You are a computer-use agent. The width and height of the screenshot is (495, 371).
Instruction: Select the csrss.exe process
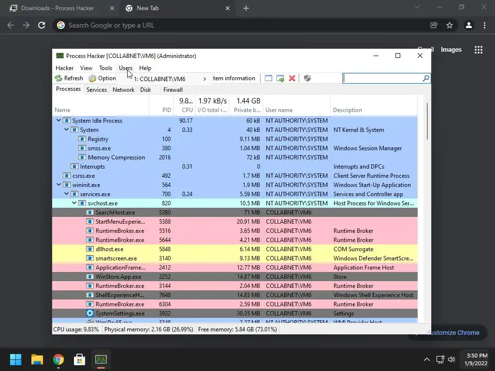click(235, 175)
